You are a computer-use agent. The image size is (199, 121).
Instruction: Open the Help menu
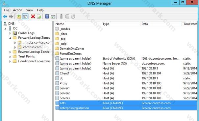pyautogui.click(x=40, y=10)
